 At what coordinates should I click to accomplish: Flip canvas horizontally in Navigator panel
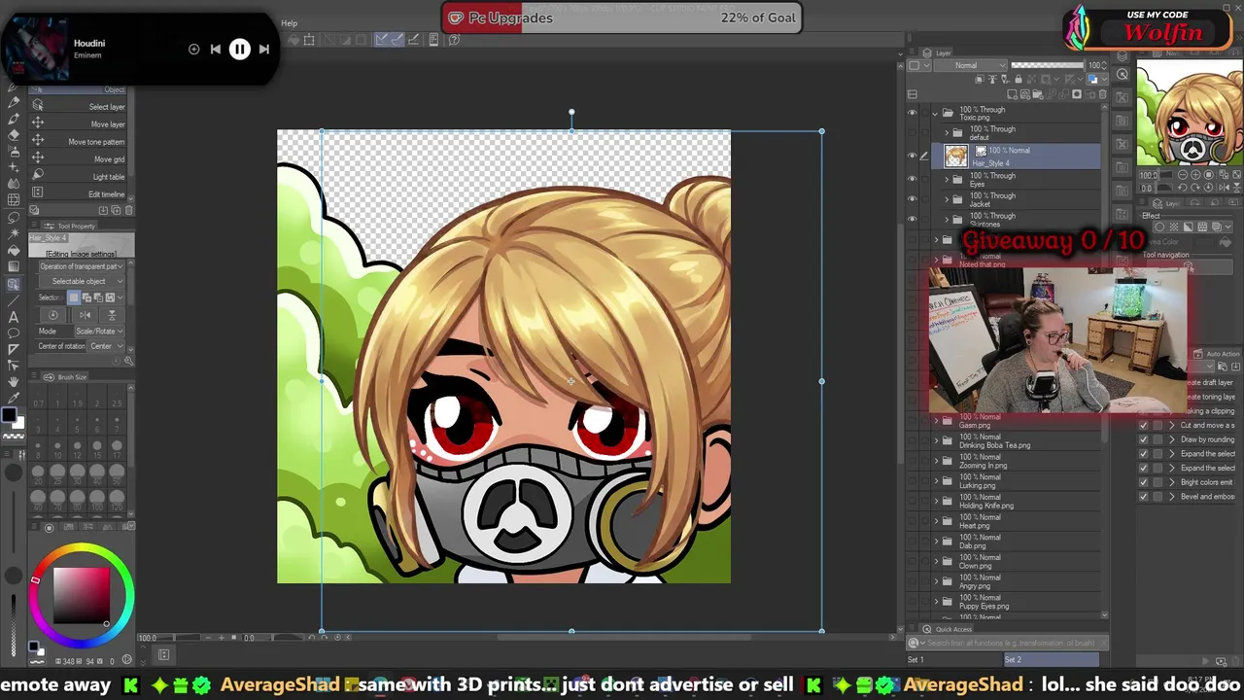click(1224, 188)
